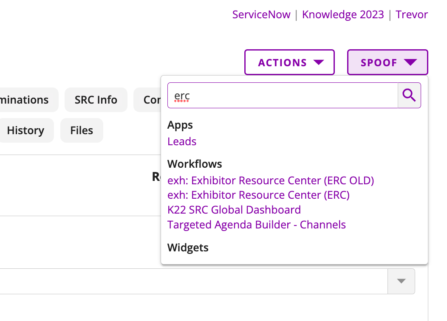The height and width of the screenshot is (321, 447).
Task: Click into the search field containing "erc"
Action: (x=282, y=96)
